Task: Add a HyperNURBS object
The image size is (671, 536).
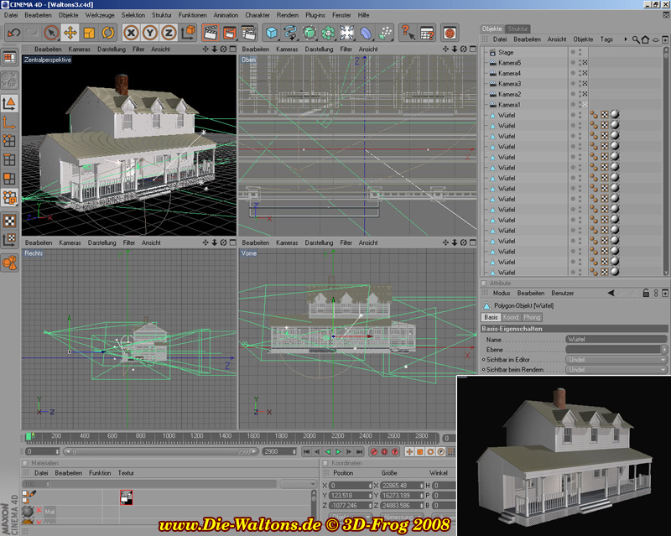Action: (x=309, y=33)
